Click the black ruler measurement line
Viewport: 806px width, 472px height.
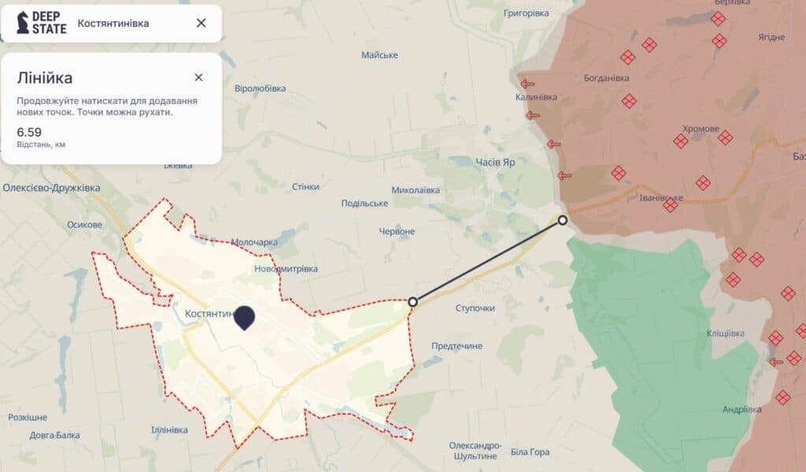tap(487, 261)
